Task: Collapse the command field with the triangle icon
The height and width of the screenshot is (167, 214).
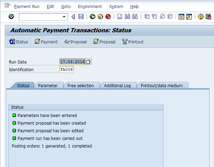Action: (x=73, y=17)
